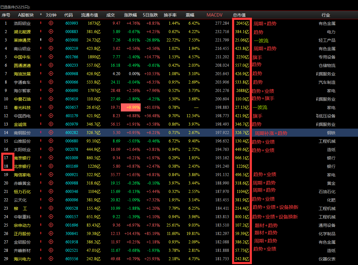Sort by the 代码 column header
358x265 pixels.
point(69,15)
